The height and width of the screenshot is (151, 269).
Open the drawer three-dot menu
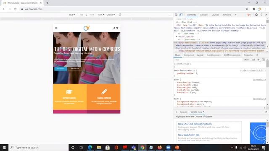pyautogui.click(x=176, y=112)
